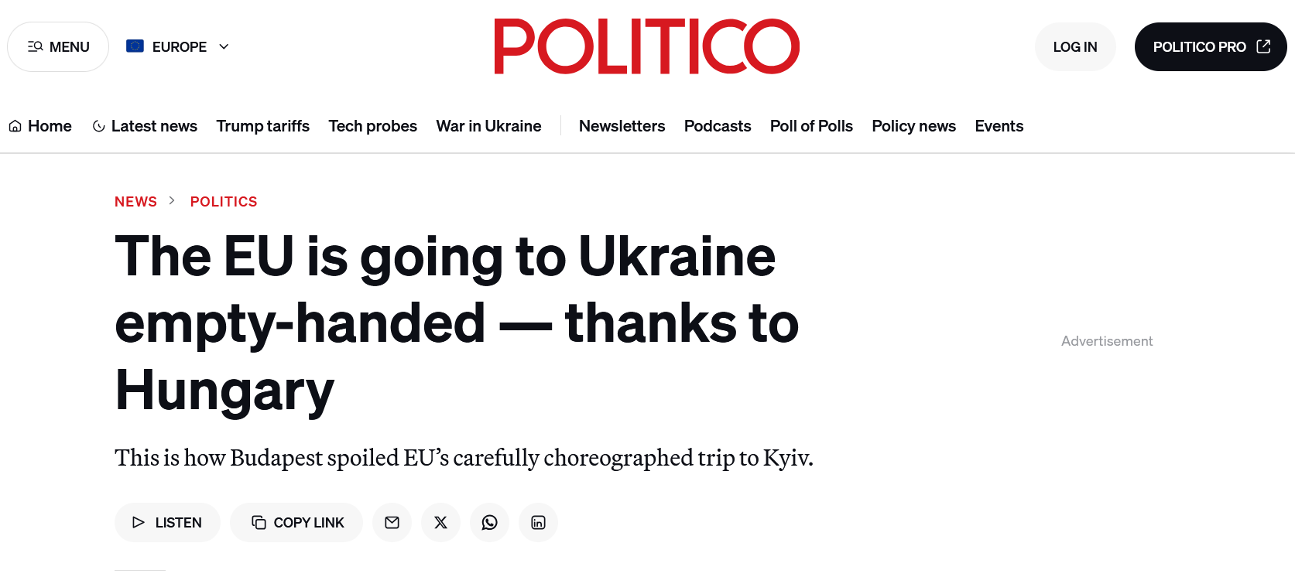Share article on LinkedIn
The height and width of the screenshot is (577, 1295).
coord(538,523)
